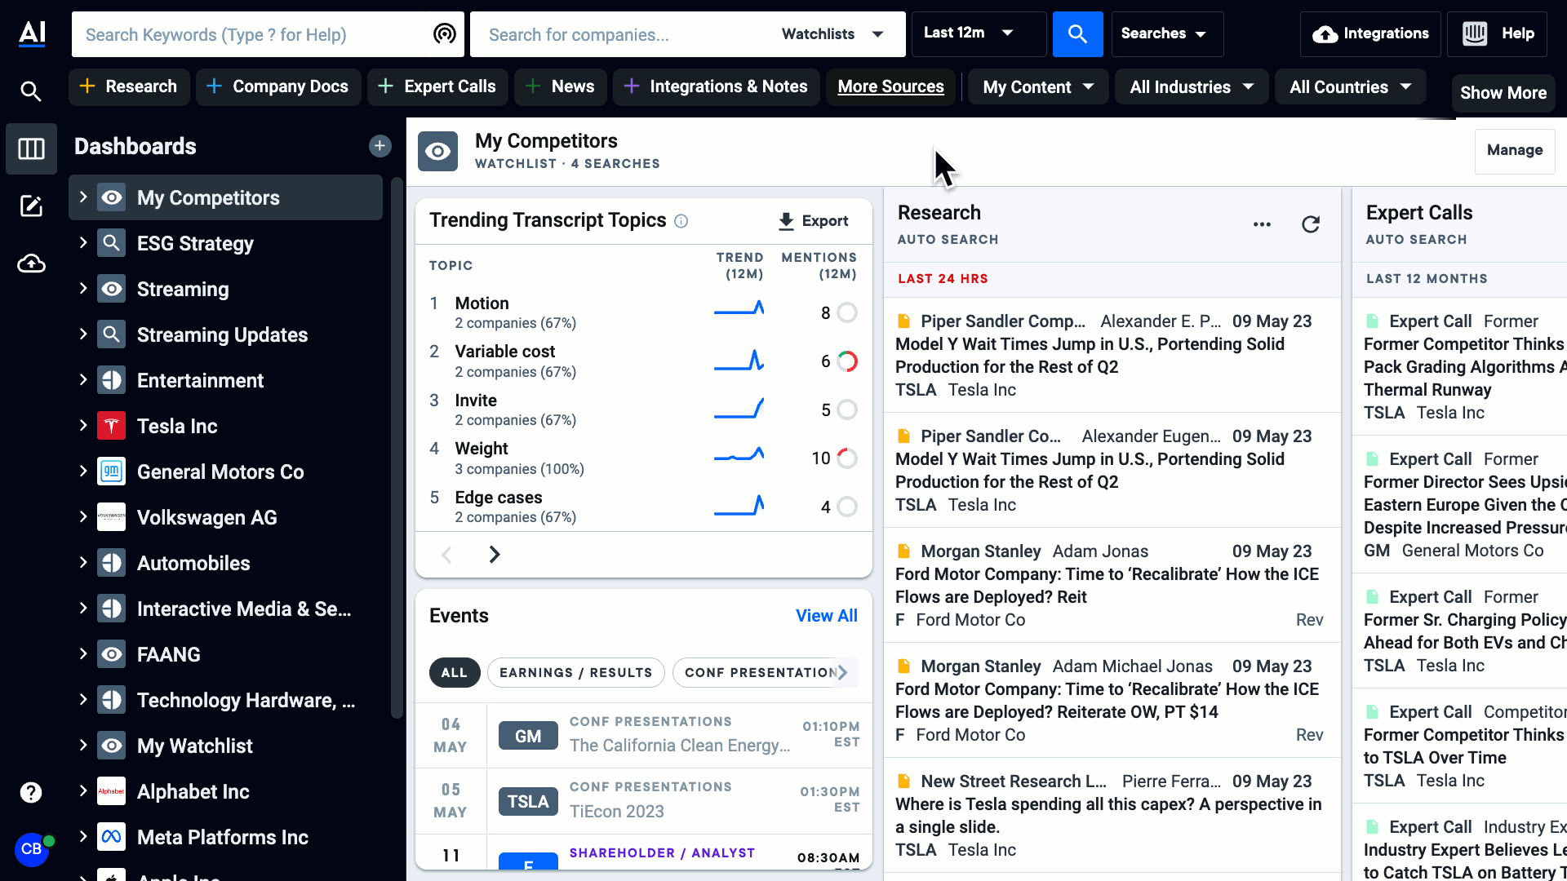Viewport: 1567px width, 881px height.
Task: Click the Variable cost sentiment ring
Action: 848,361
